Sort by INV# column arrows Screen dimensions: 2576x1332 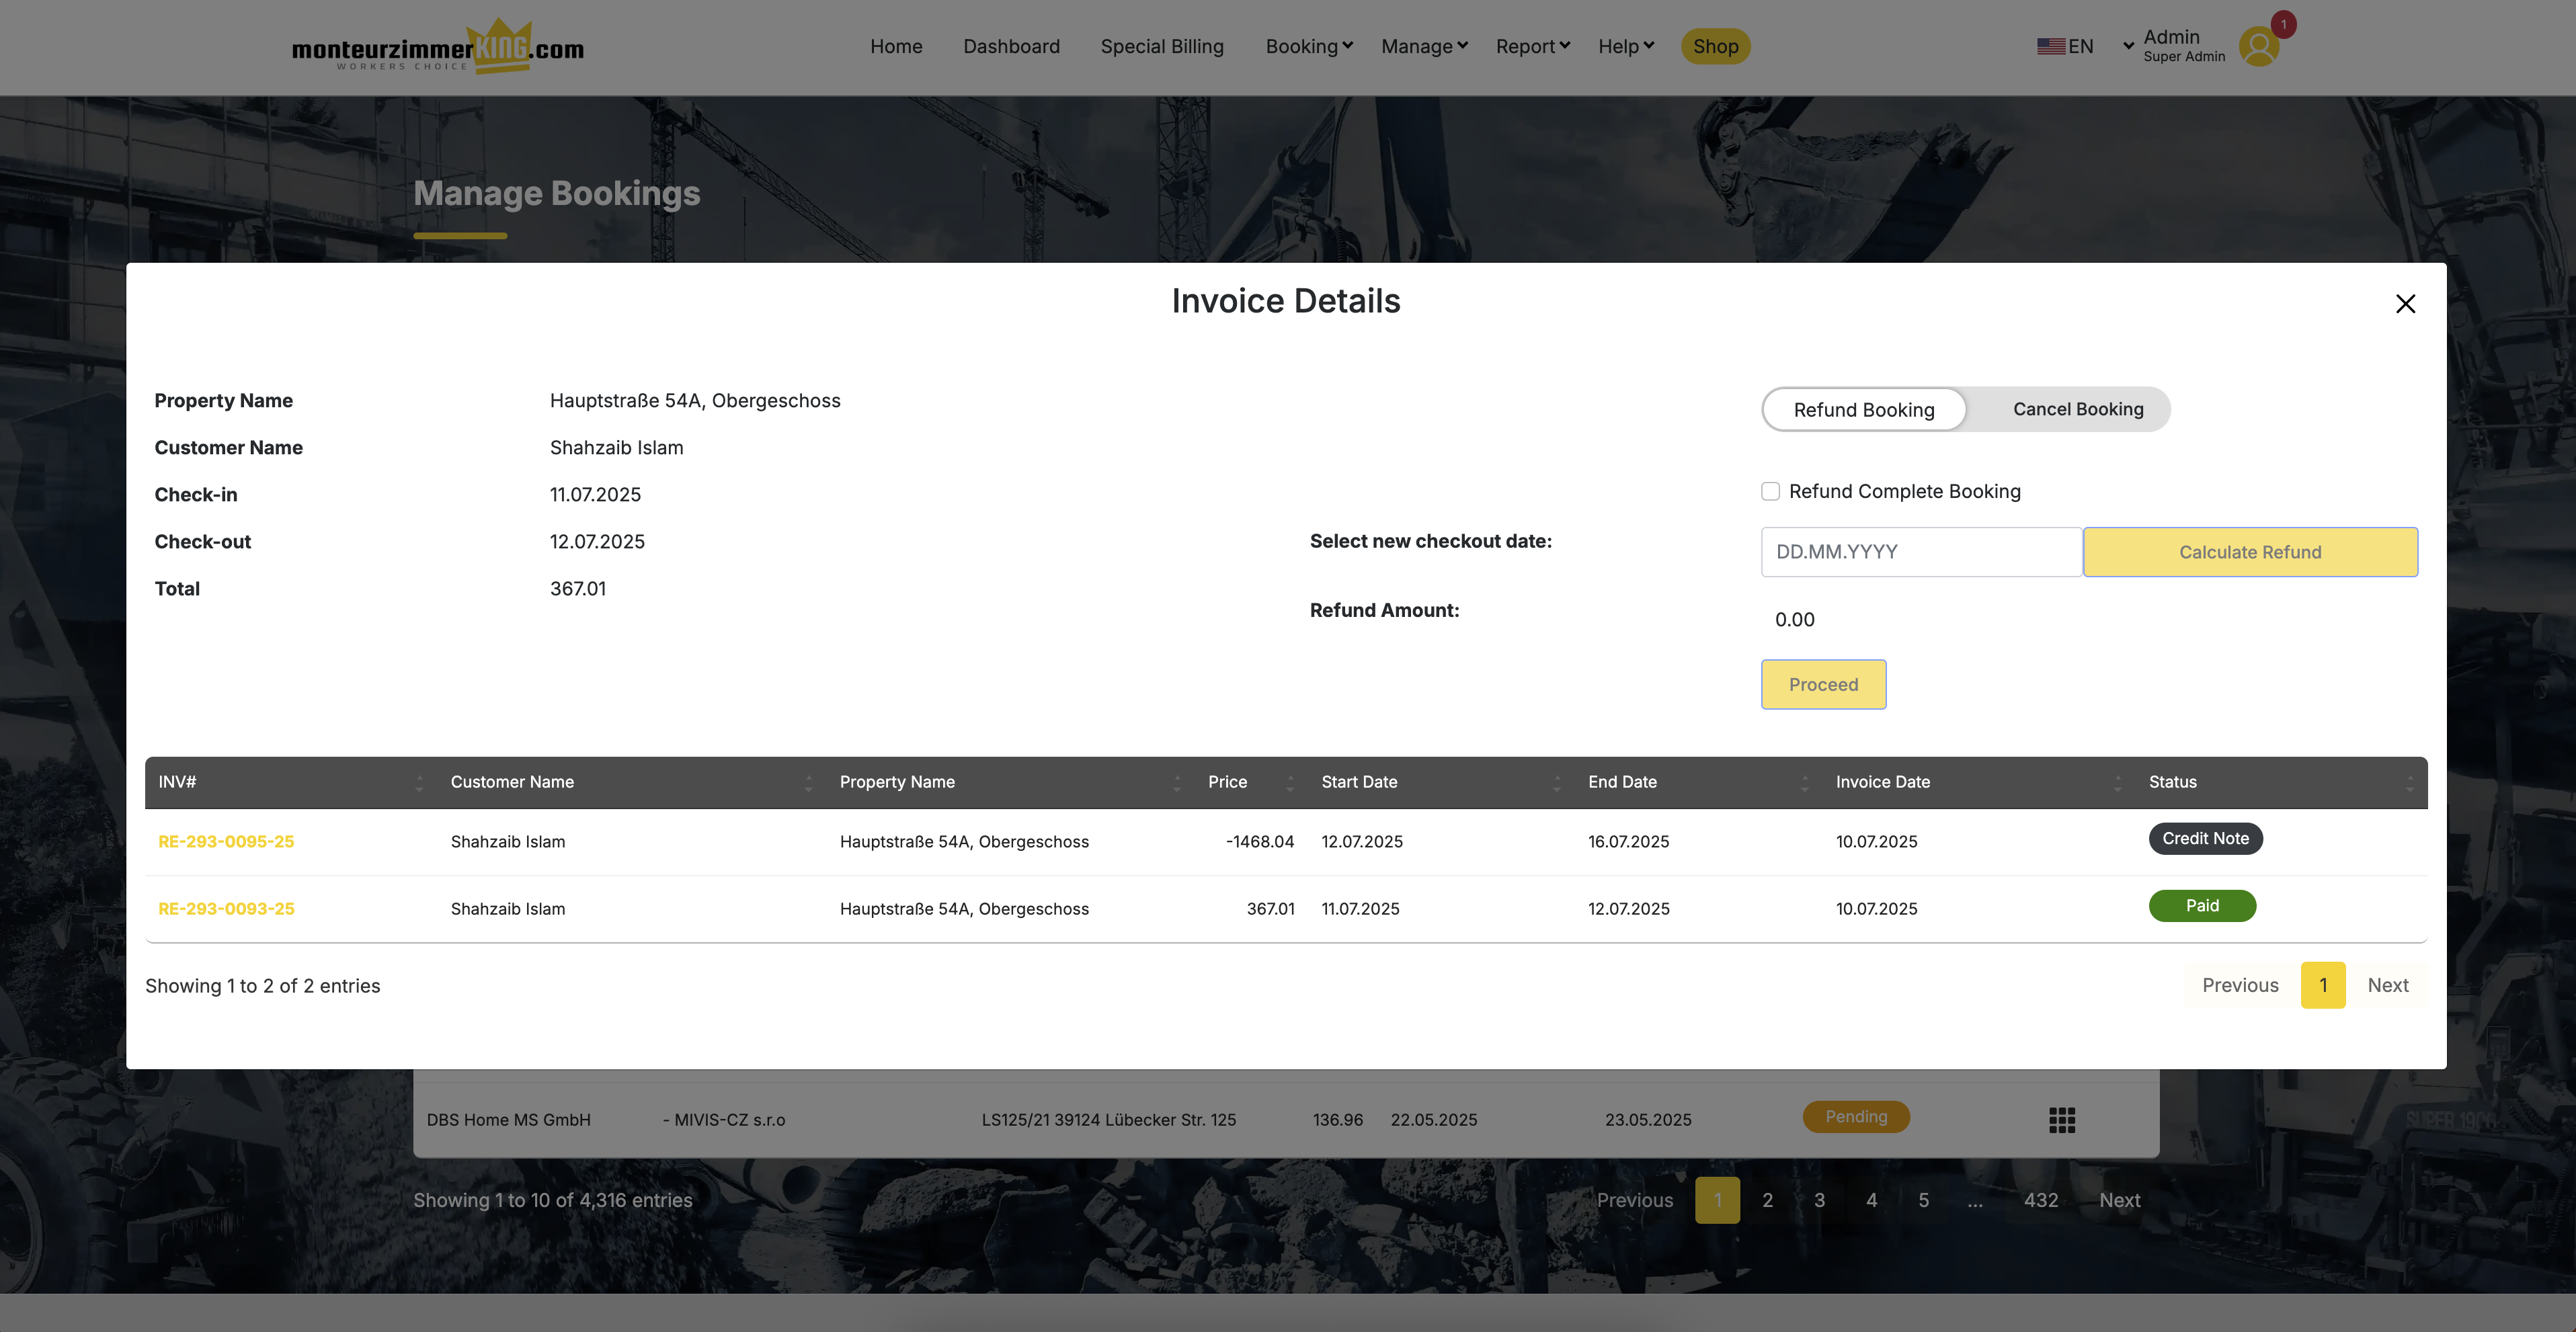pyautogui.click(x=419, y=783)
